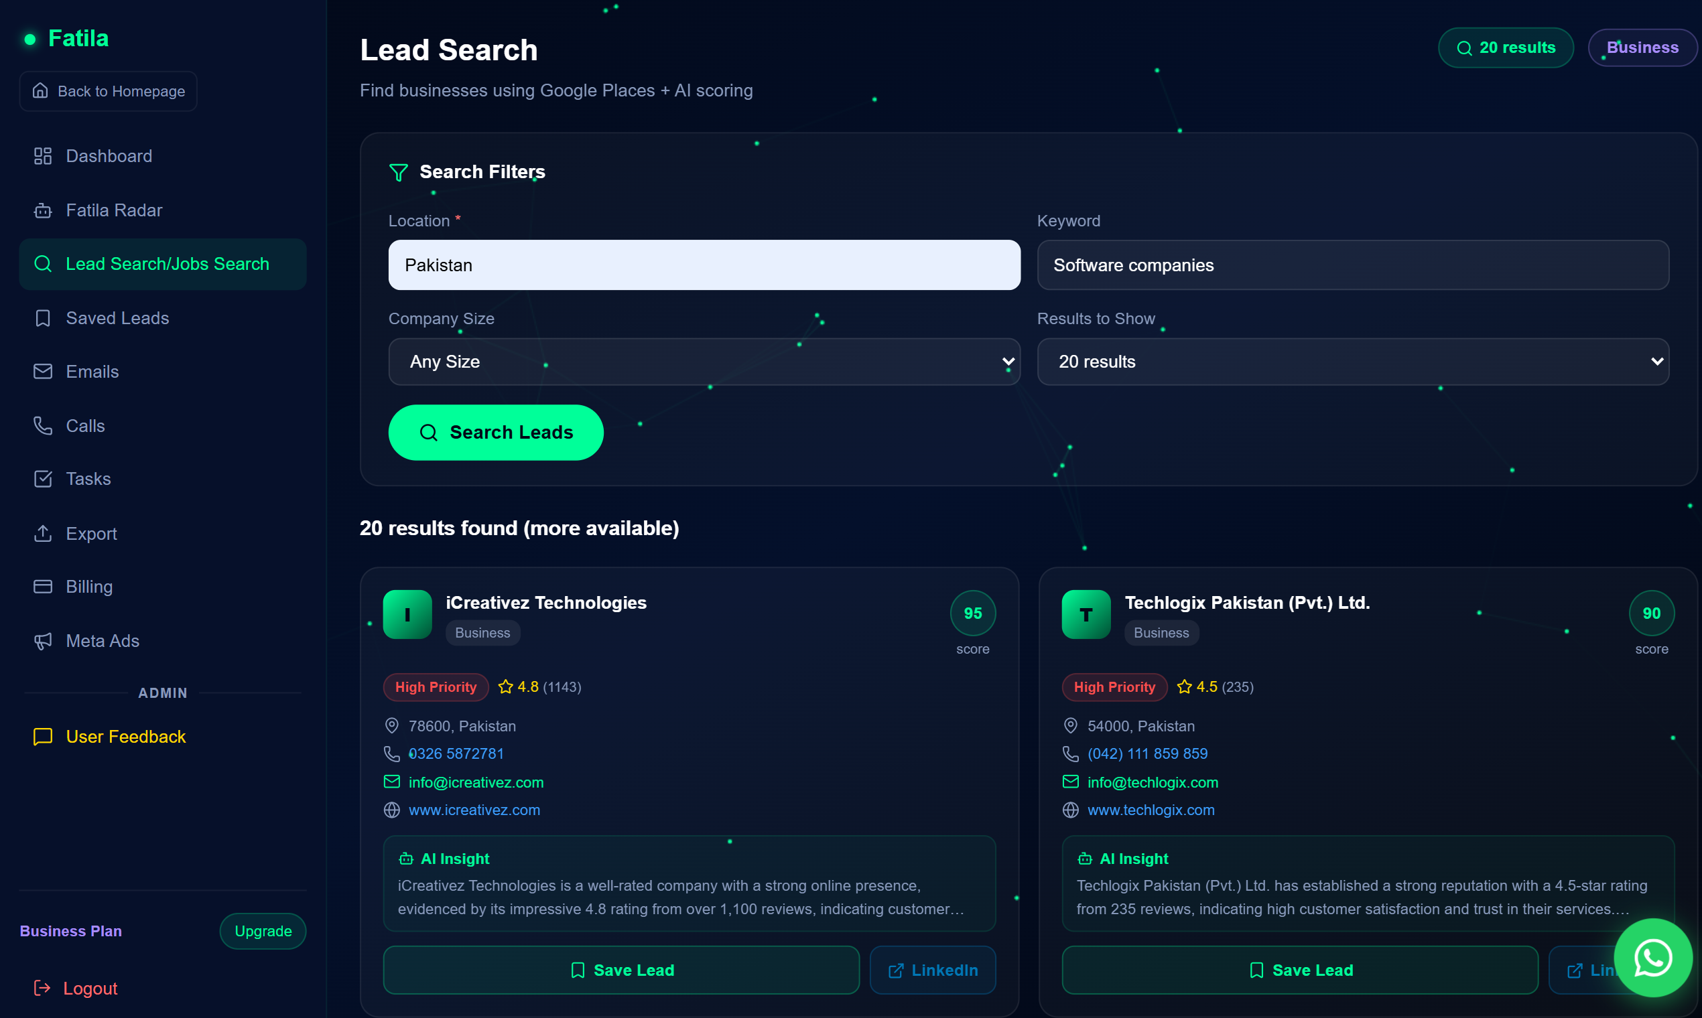
Task: Click the globe icon beside www.techlogix.com
Action: pyautogui.click(x=1071, y=810)
